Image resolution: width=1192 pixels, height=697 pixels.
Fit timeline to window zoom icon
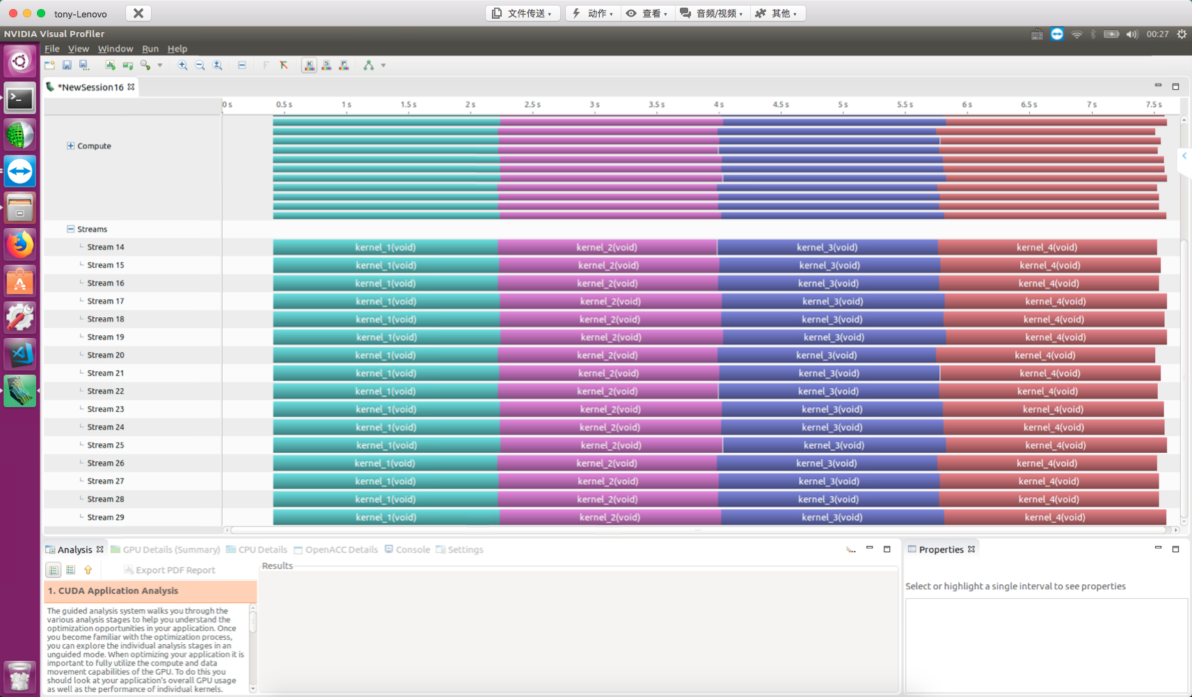click(218, 65)
